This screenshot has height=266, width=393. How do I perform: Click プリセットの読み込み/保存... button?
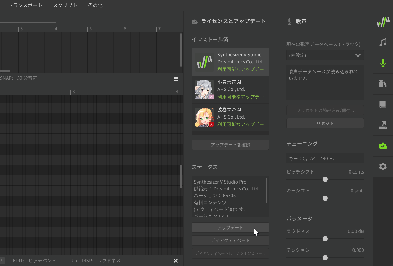(325, 110)
